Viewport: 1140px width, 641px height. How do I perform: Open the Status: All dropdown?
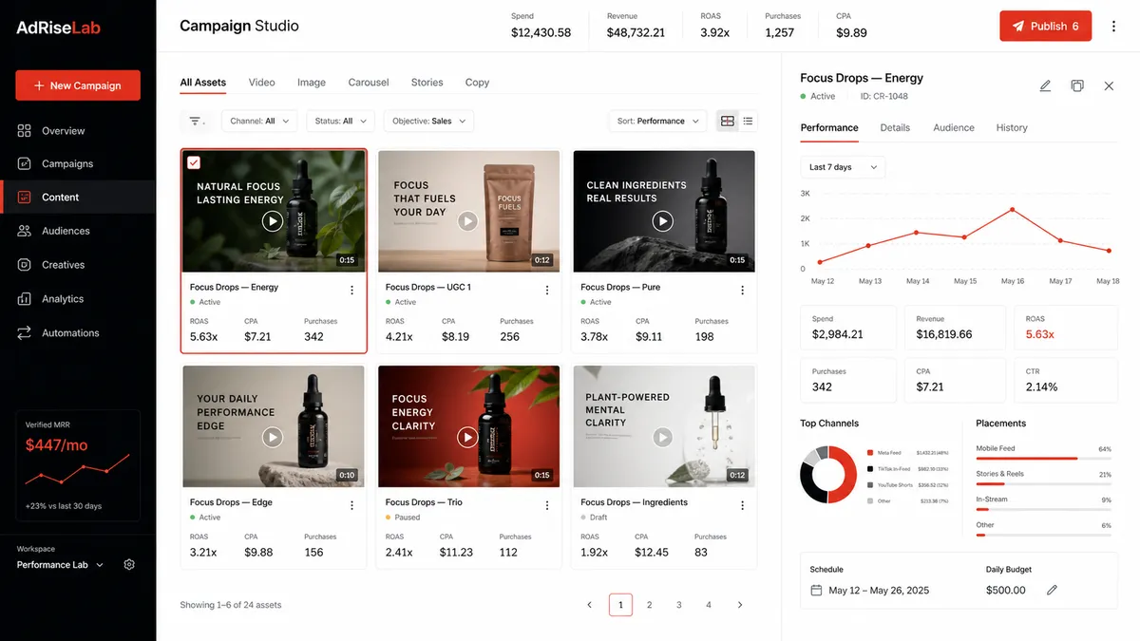tap(340, 122)
